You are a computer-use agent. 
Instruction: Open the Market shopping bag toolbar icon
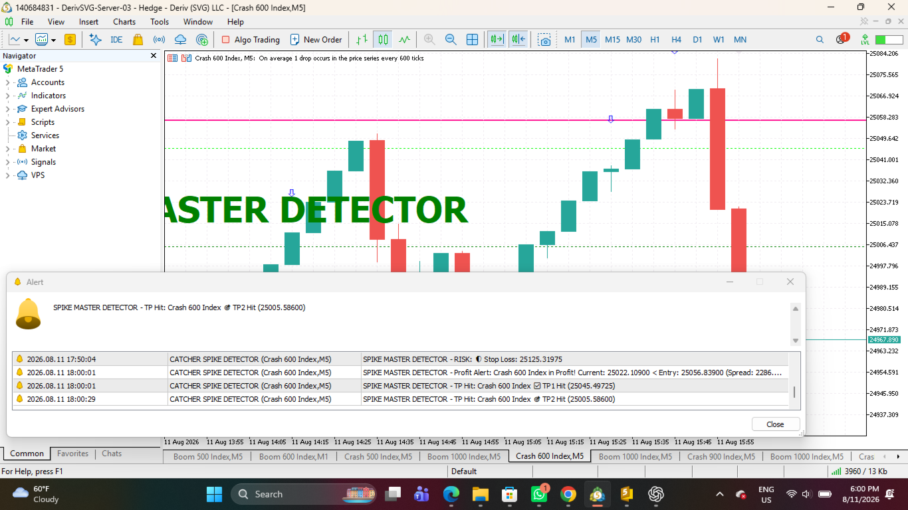pos(138,40)
